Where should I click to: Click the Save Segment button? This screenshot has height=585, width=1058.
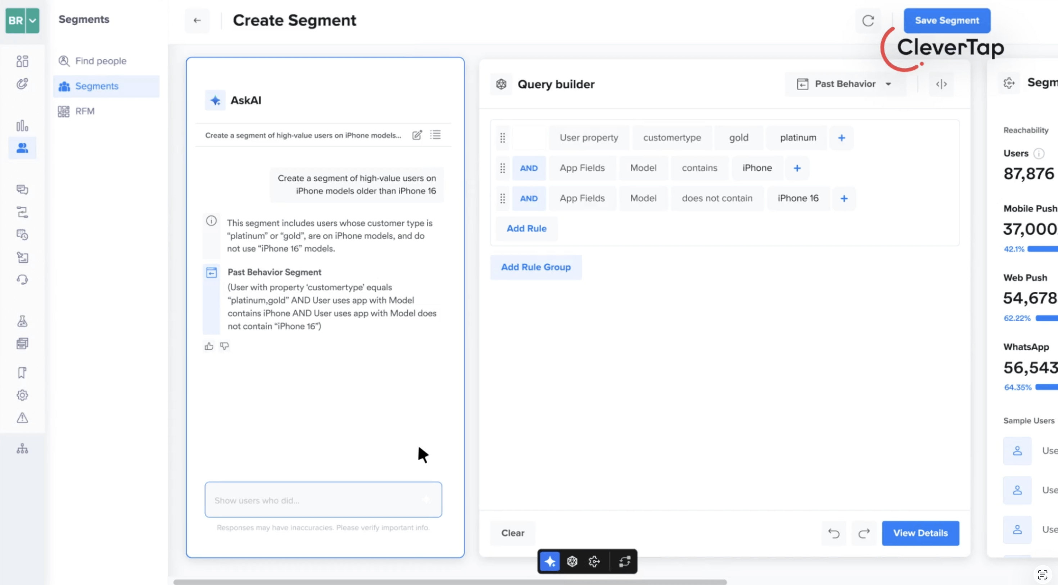[947, 20]
